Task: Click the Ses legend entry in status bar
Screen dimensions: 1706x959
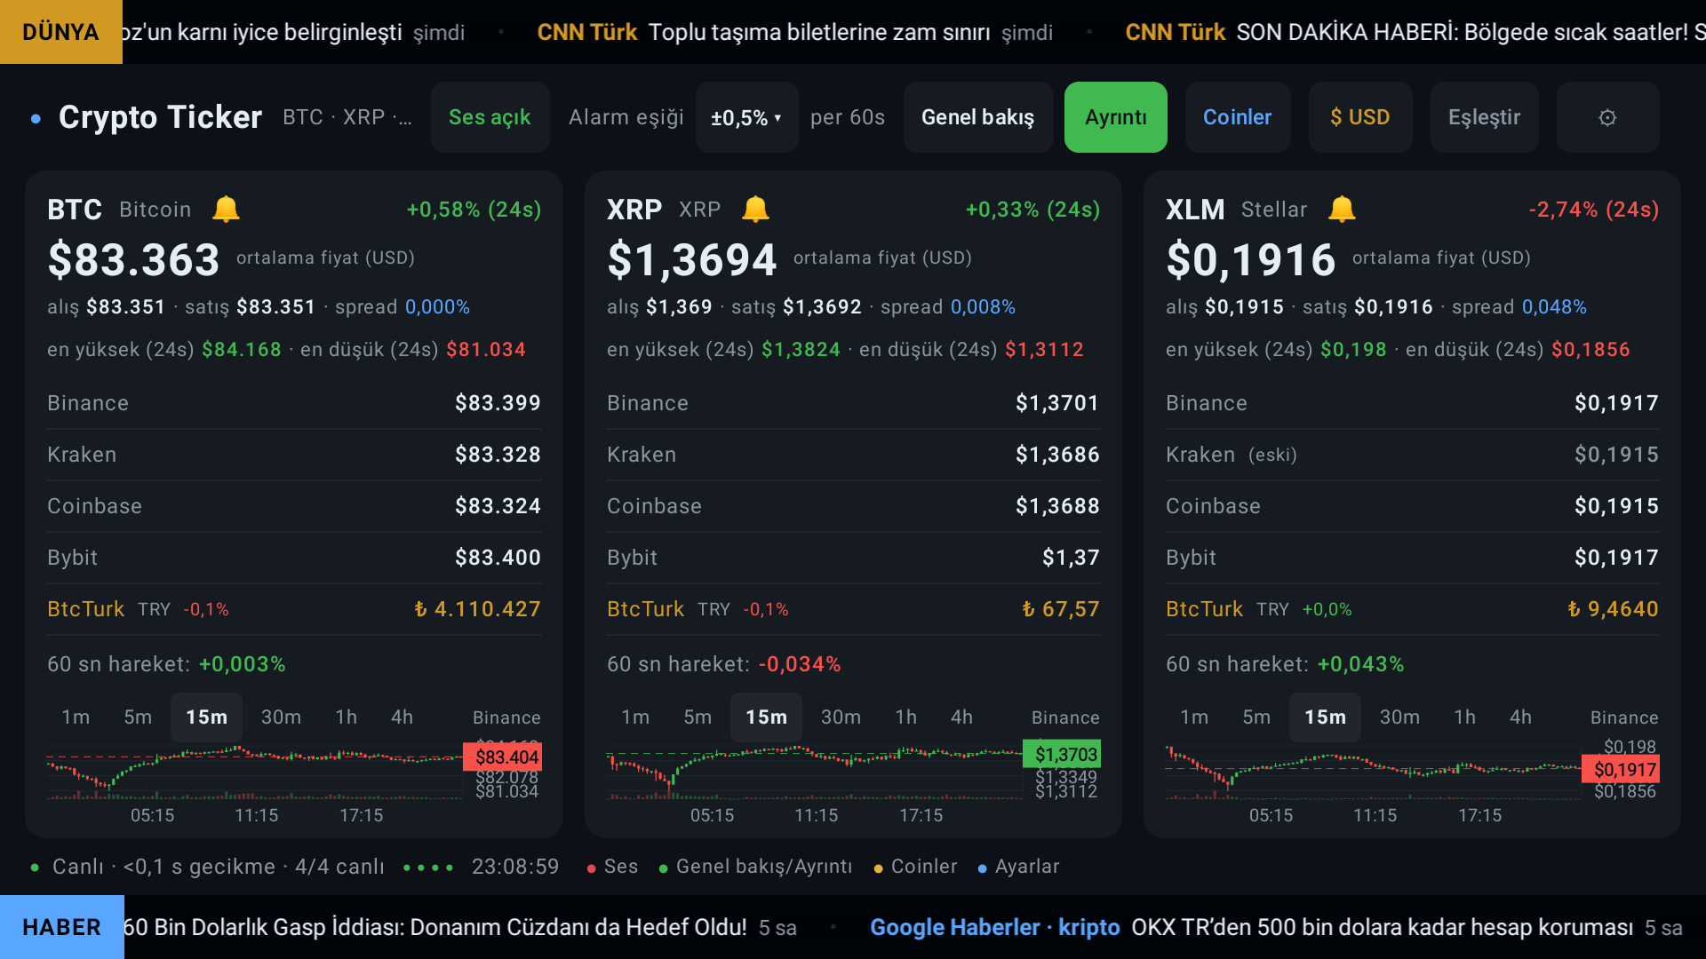Action: coord(612,867)
